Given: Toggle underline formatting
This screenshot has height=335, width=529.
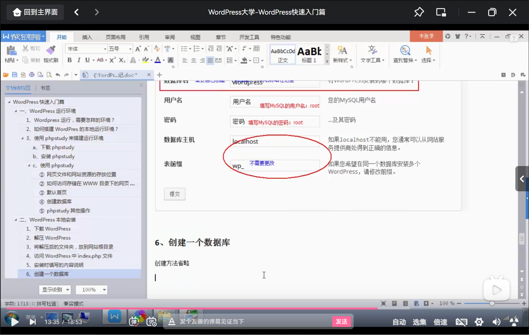Looking at the screenshot, I should (x=87, y=60).
